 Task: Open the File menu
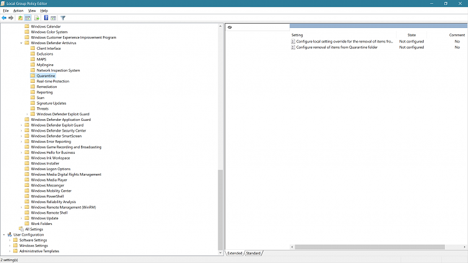[x=6, y=11]
